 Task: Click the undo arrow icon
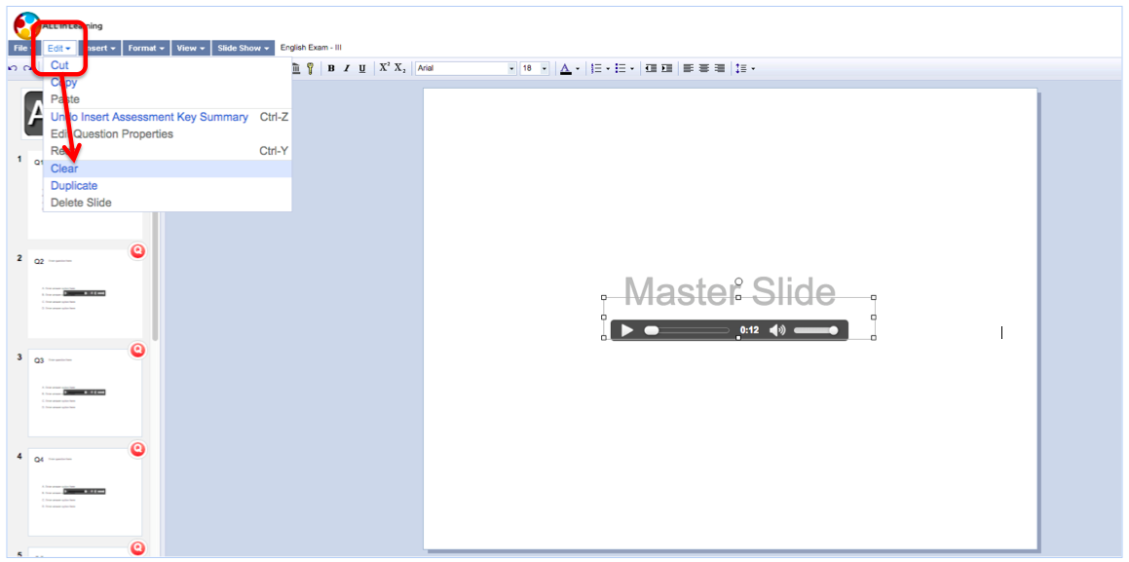point(13,68)
